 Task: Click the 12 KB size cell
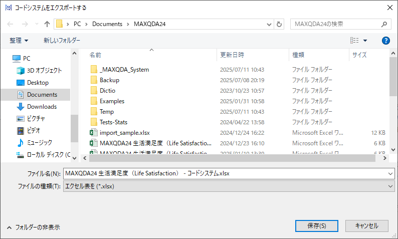point(378,133)
